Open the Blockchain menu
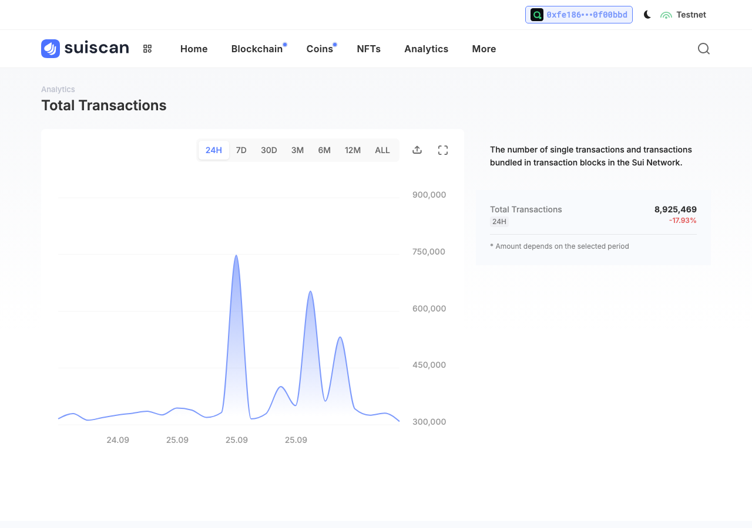Viewport: 752px width, 528px height. tap(257, 49)
